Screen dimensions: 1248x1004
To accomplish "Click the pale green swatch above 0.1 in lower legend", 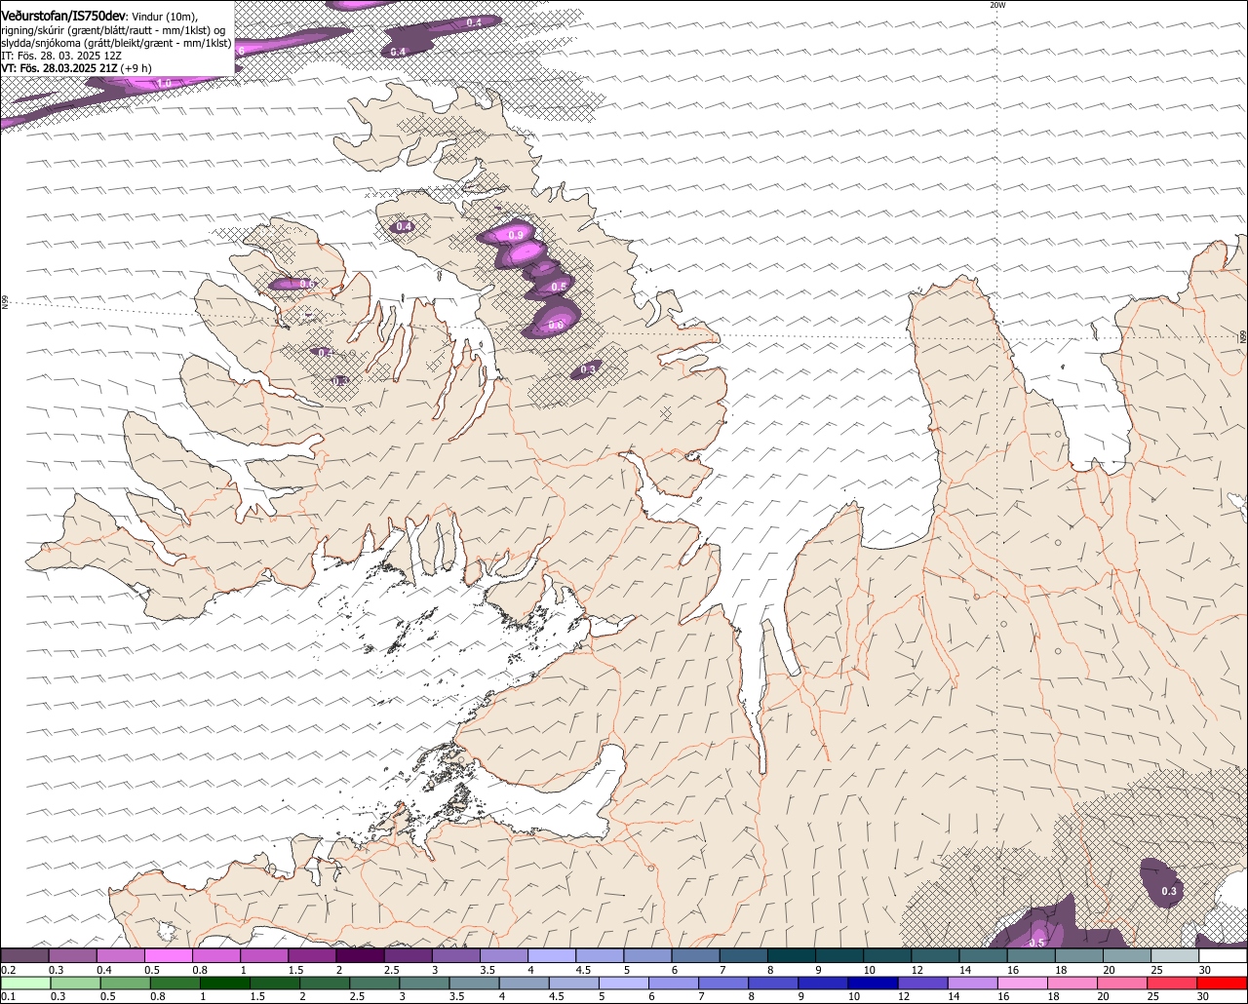I will click(24, 983).
